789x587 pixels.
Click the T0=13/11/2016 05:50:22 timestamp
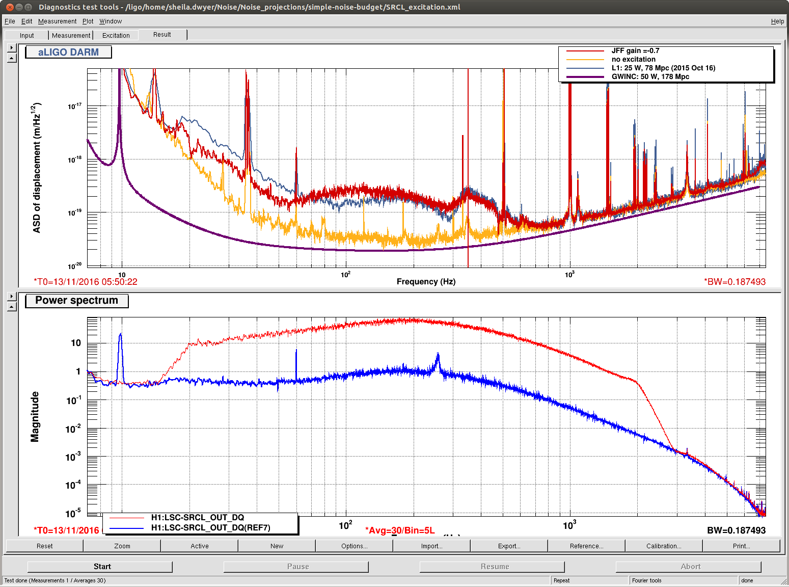coord(86,282)
